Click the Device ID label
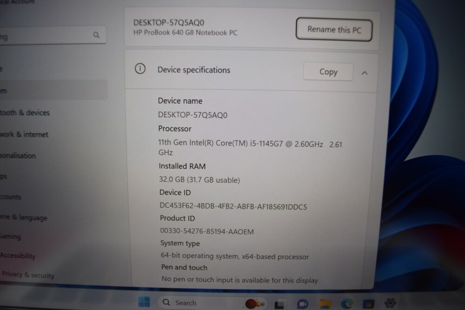The image size is (465, 310). [x=175, y=192]
